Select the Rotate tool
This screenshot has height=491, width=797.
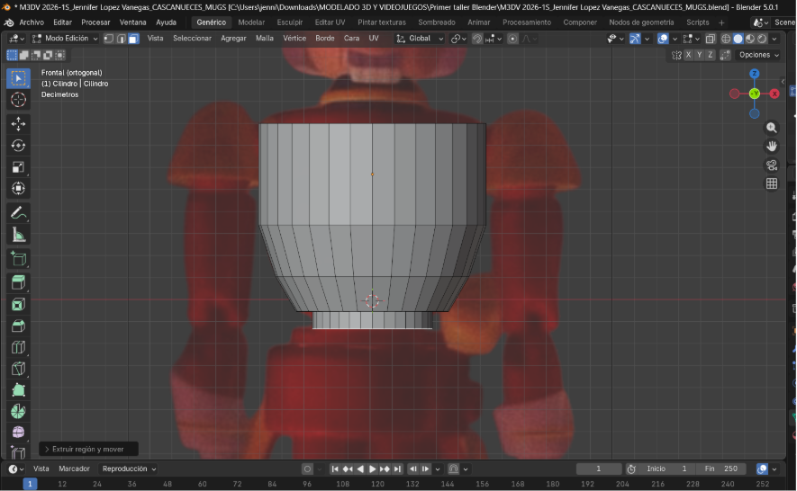click(x=18, y=145)
